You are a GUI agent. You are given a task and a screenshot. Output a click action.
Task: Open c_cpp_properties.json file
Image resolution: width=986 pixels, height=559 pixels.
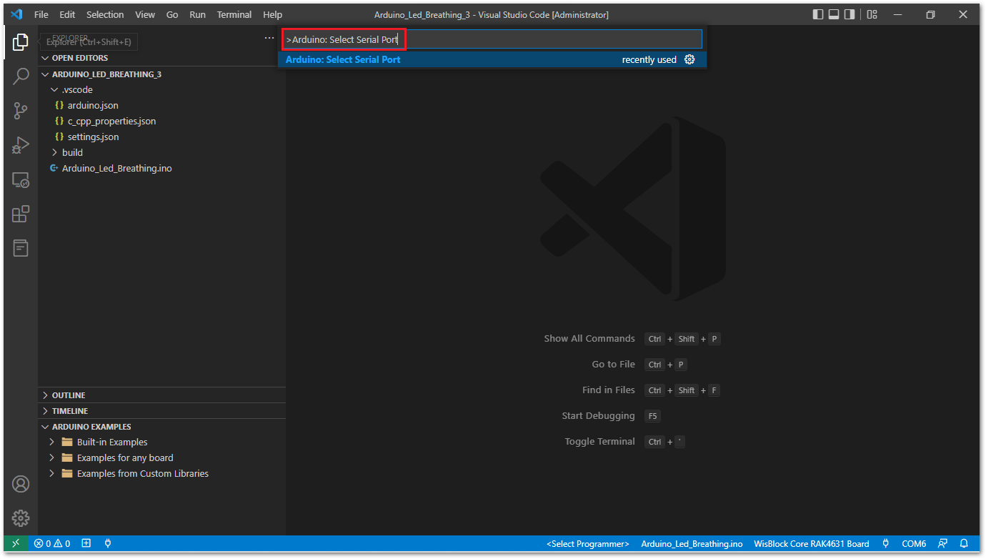pos(161,122)
